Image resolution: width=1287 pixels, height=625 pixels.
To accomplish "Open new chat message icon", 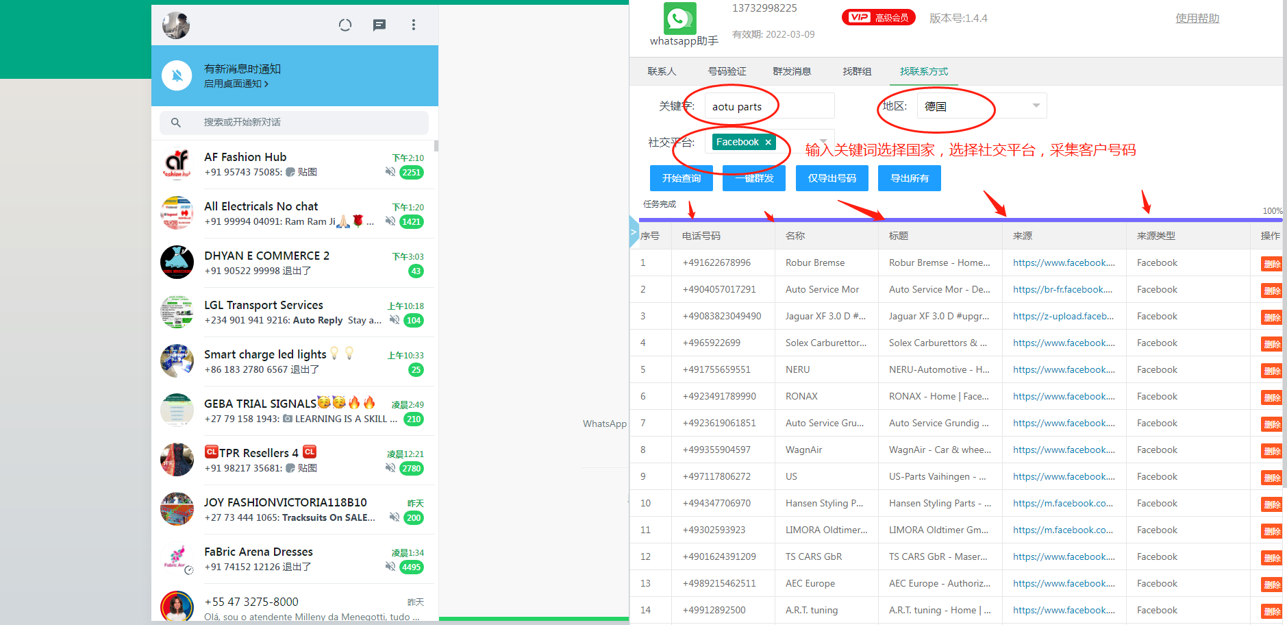I will 379,25.
